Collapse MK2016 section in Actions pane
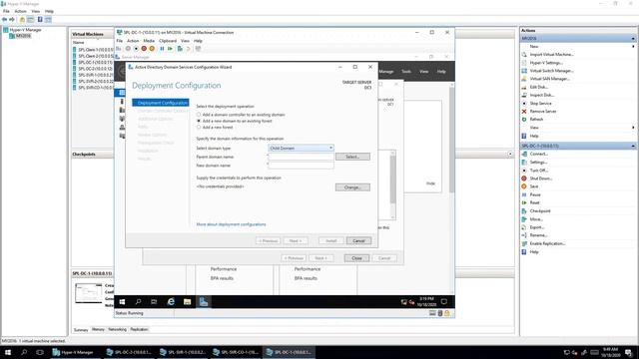The height and width of the screenshot is (359, 639). 633,39
